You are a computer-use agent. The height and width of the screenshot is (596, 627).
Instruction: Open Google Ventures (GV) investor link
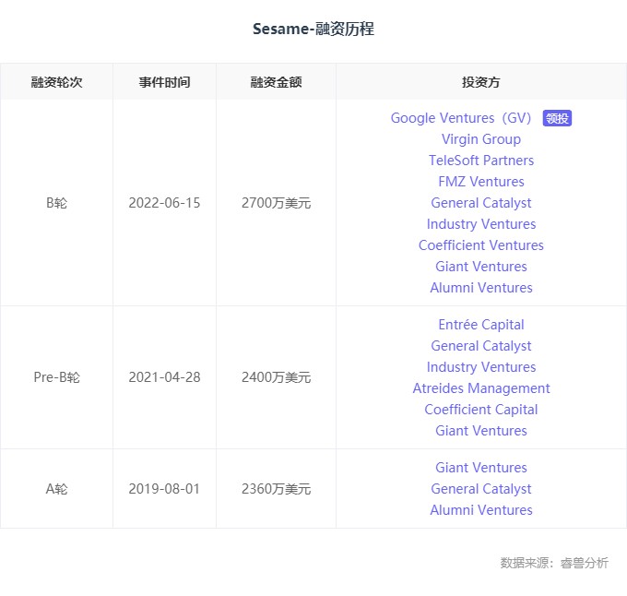pos(461,118)
